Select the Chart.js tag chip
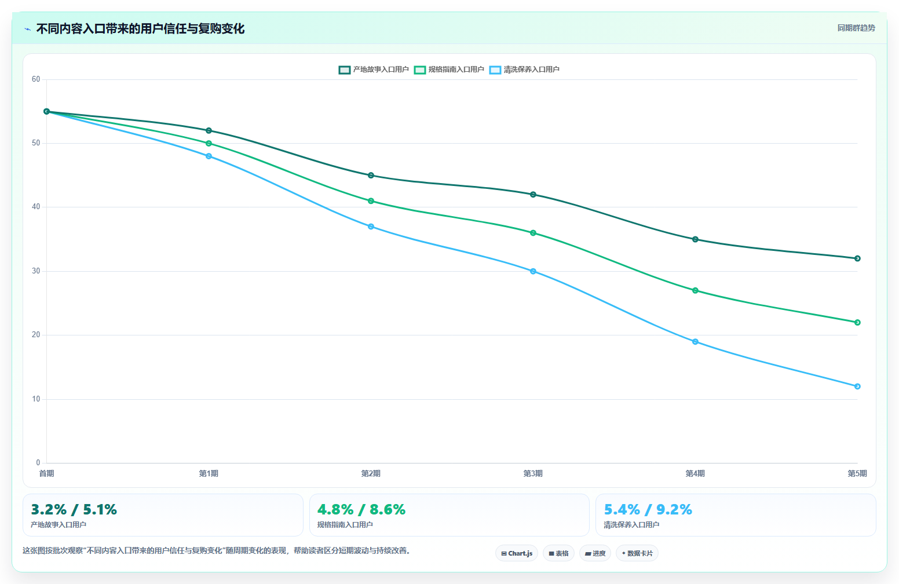The width and height of the screenshot is (899, 584). (517, 553)
